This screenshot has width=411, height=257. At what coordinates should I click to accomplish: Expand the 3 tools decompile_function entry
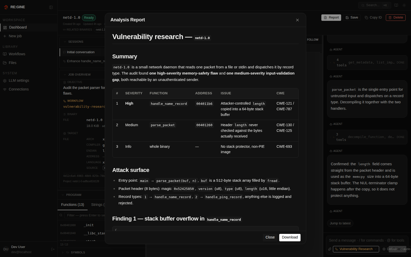click(367, 137)
